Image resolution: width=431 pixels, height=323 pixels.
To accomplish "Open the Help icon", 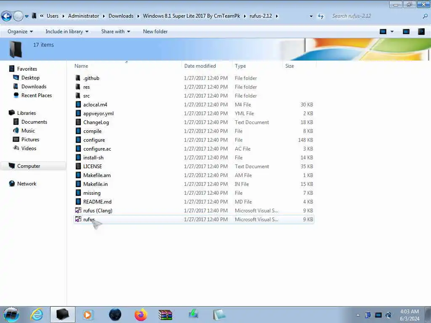I will click(x=421, y=32).
